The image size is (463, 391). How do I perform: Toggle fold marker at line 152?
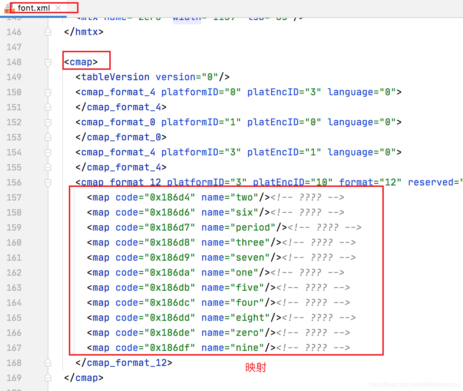coord(48,122)
